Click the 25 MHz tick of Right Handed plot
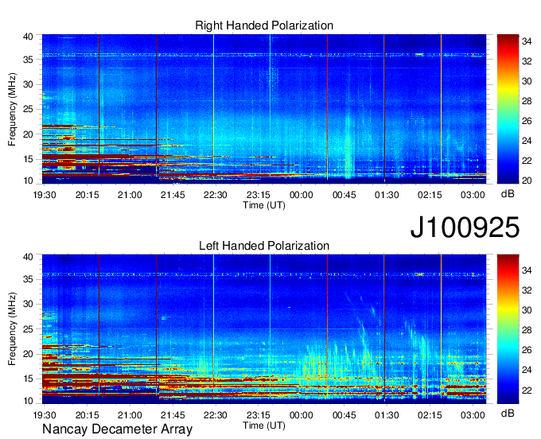The image size is (541, 439). tap(28, 109)
